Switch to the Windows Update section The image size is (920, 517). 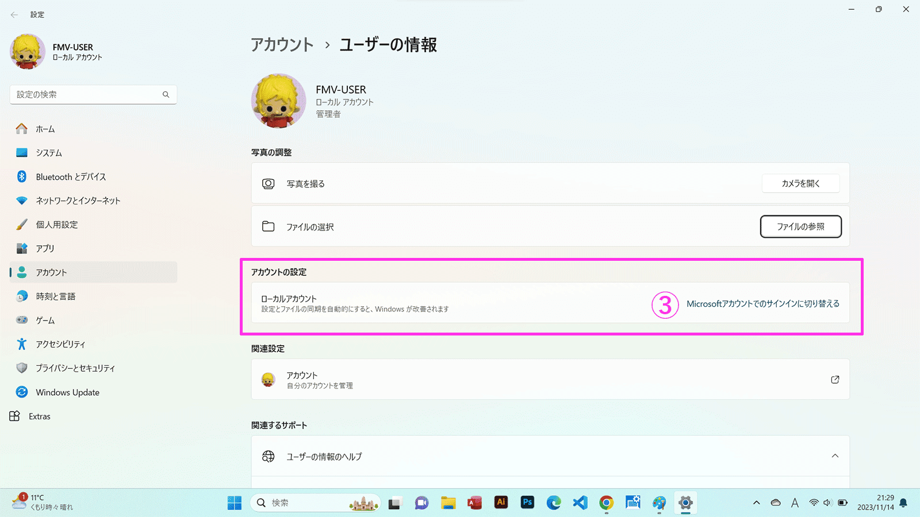tap(66, 392)
